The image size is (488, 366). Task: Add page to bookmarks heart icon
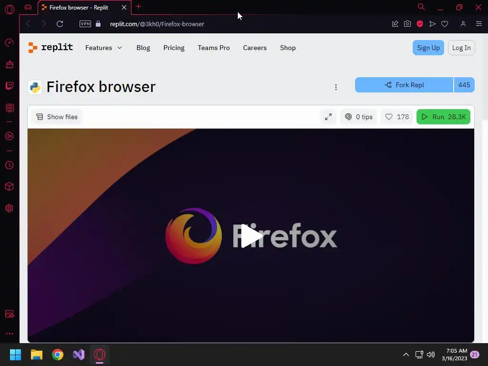pyautogui.click(x=445, y=24)
